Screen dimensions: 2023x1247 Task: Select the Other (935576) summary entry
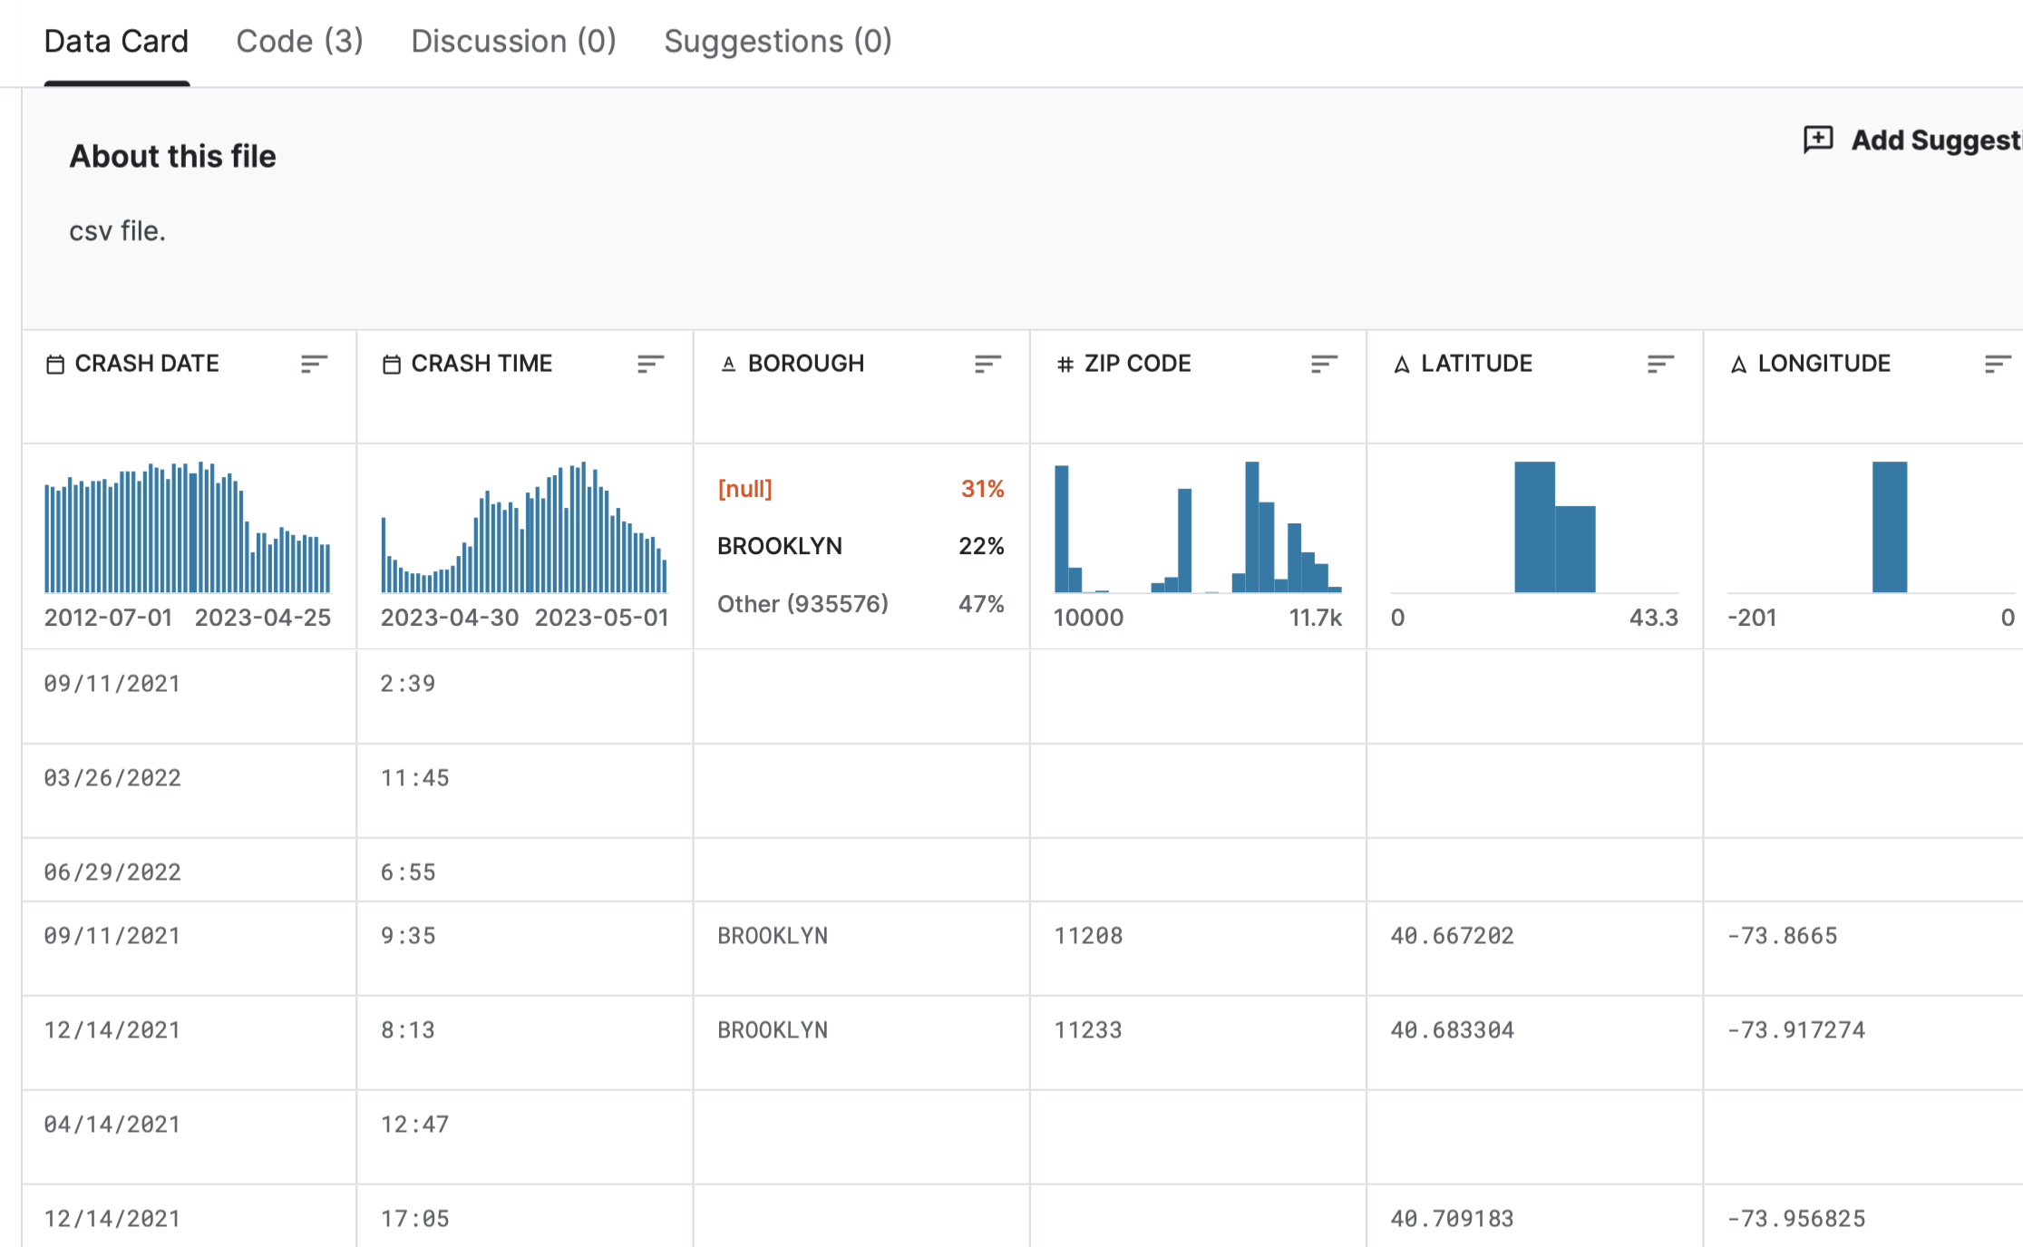click(x=861, y=604)
